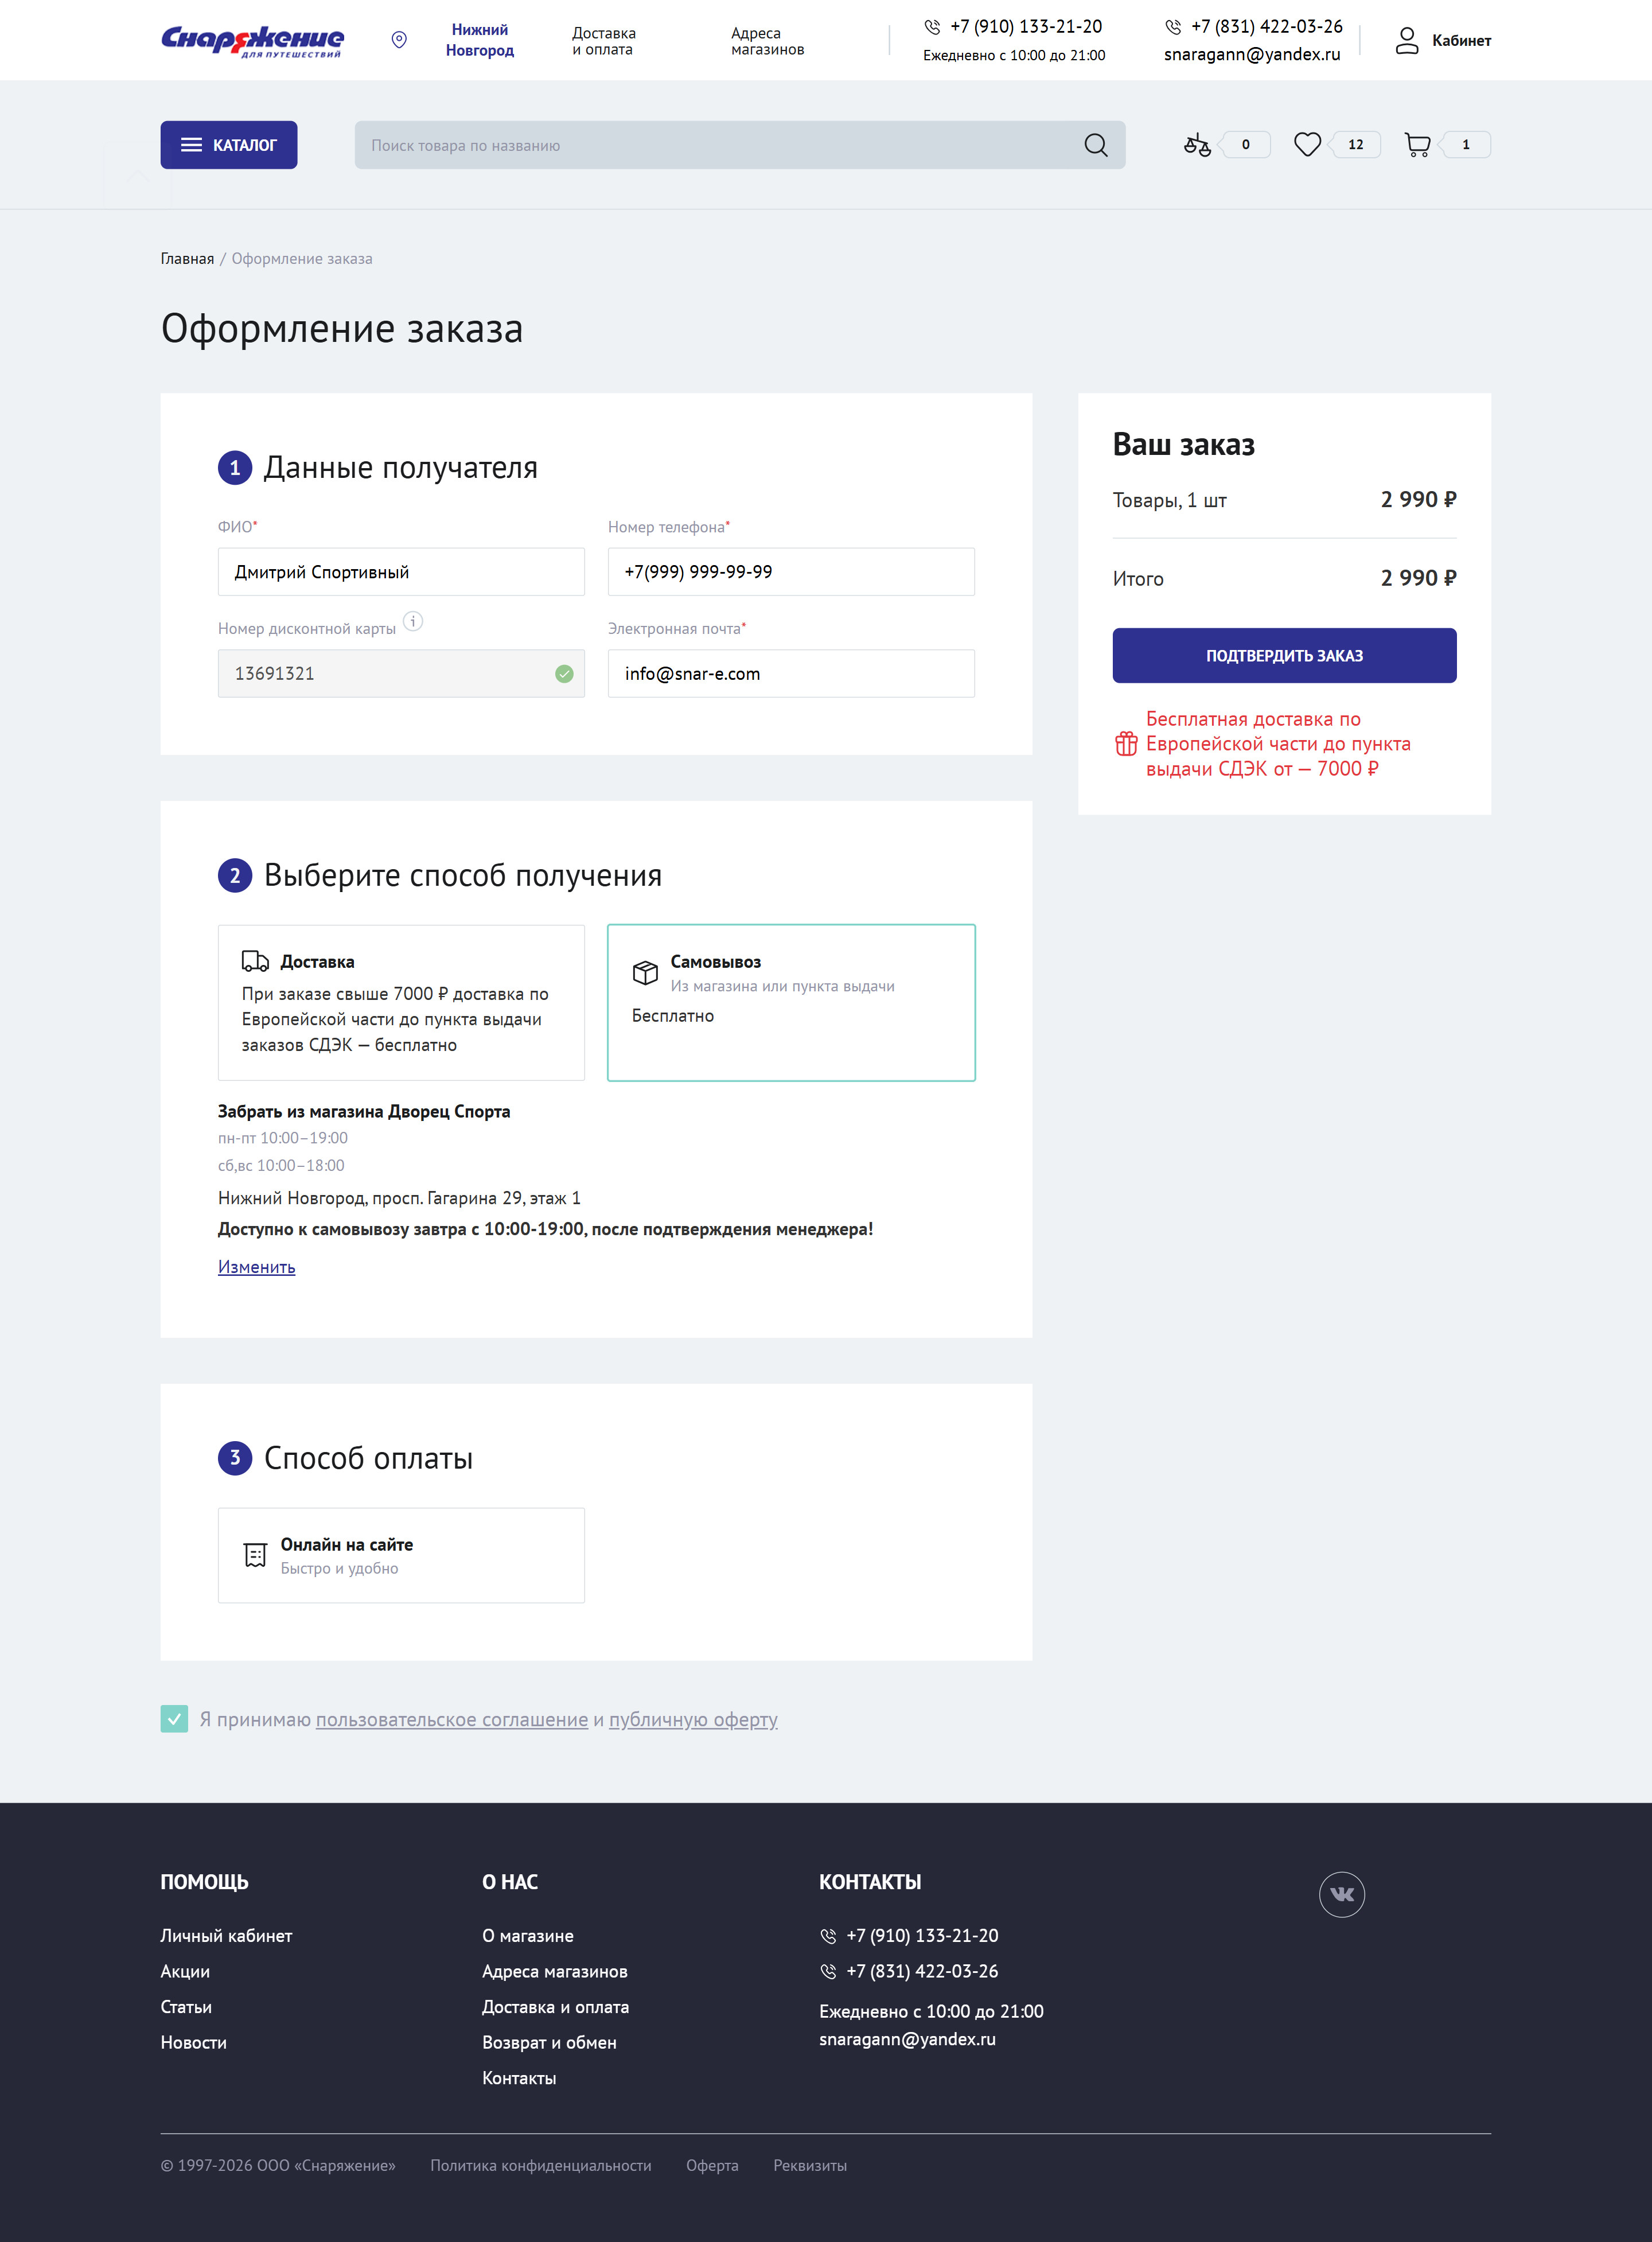
Task: Open Политика конфиденциальности footer link
Action: 541,2165
